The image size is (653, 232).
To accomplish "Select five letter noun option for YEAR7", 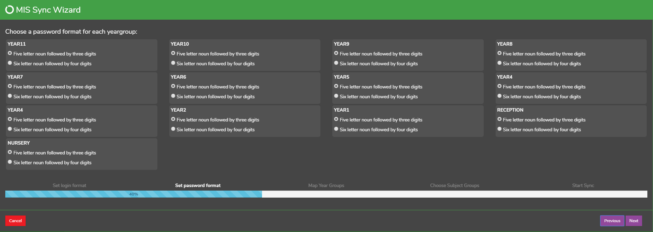I will click(10, 86).
